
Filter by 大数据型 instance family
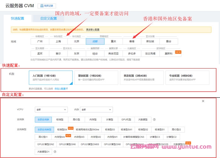[143, 120]
